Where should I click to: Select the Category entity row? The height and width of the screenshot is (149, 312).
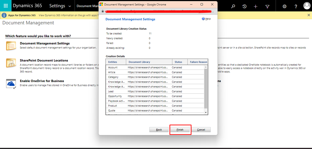tap(155, 77)
